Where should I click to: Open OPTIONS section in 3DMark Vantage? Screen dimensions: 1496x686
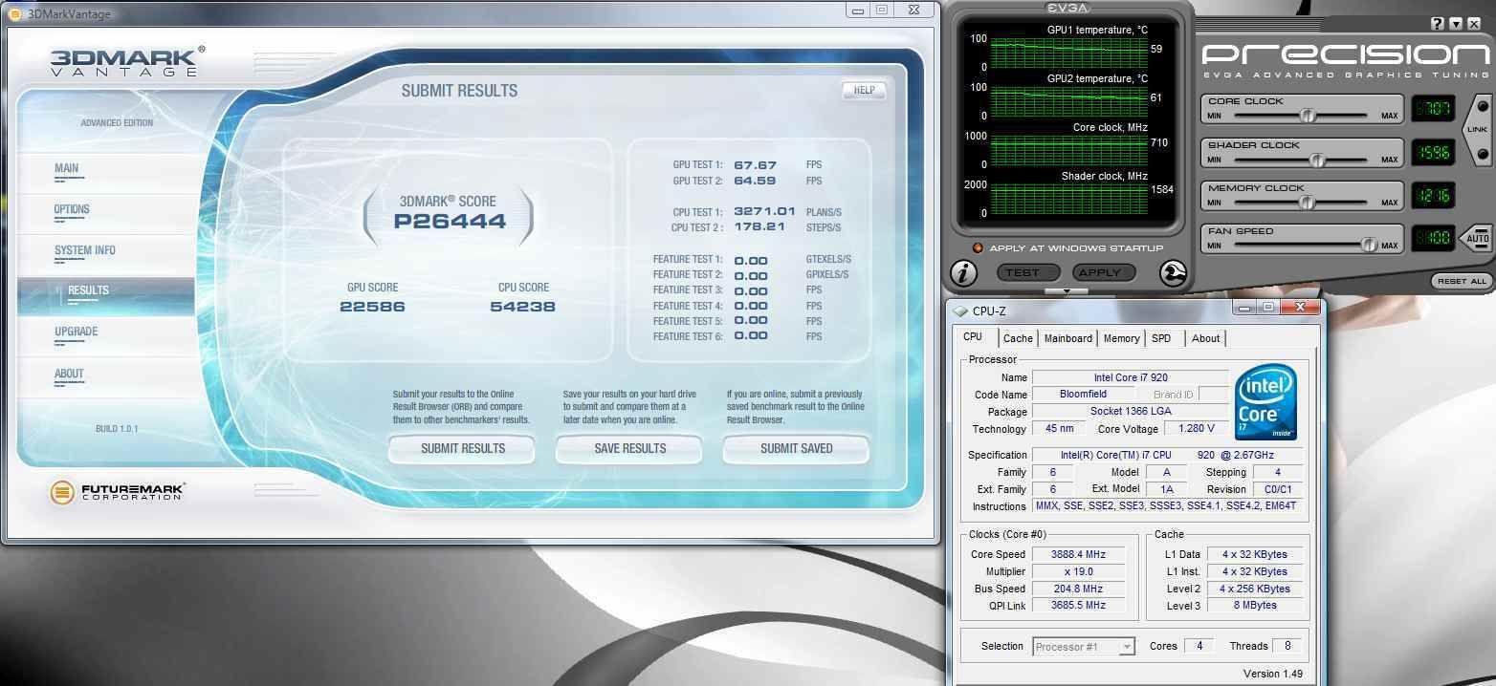coord(72,209)
